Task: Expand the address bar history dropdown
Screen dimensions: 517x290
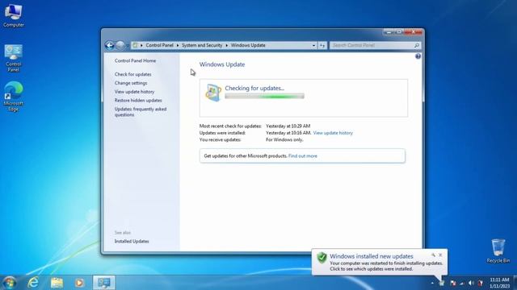Action: (313, 45)
